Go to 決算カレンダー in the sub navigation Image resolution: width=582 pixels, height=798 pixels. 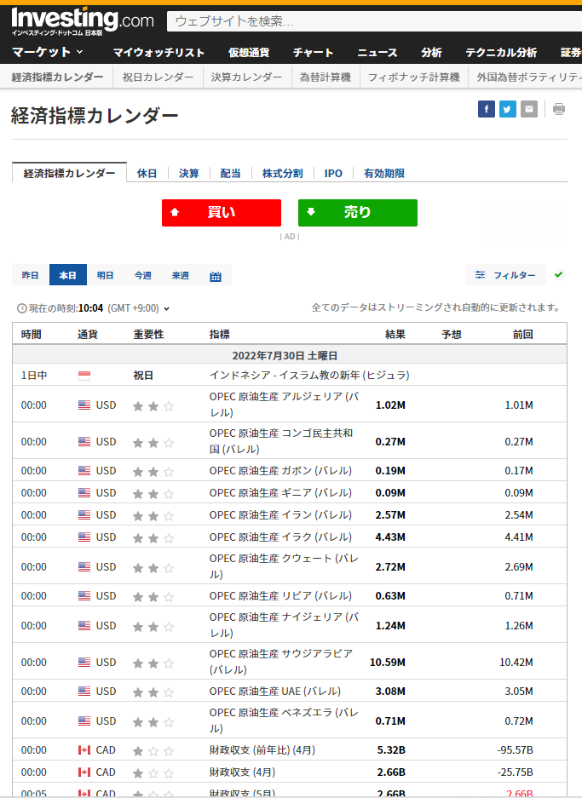(246, 78)
